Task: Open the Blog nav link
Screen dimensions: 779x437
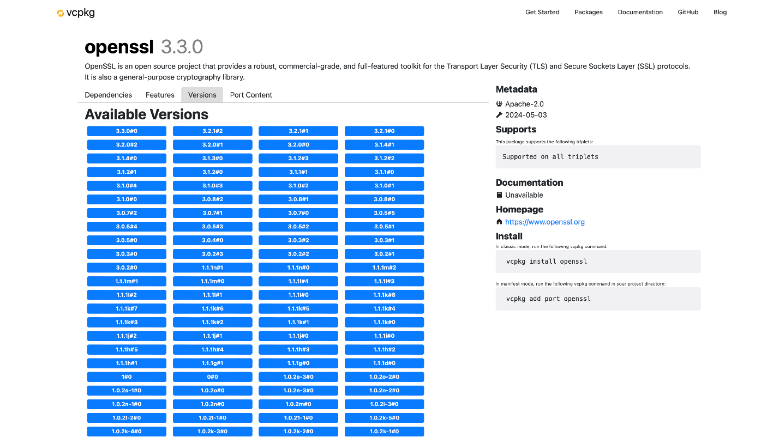Action: [720, 12]
